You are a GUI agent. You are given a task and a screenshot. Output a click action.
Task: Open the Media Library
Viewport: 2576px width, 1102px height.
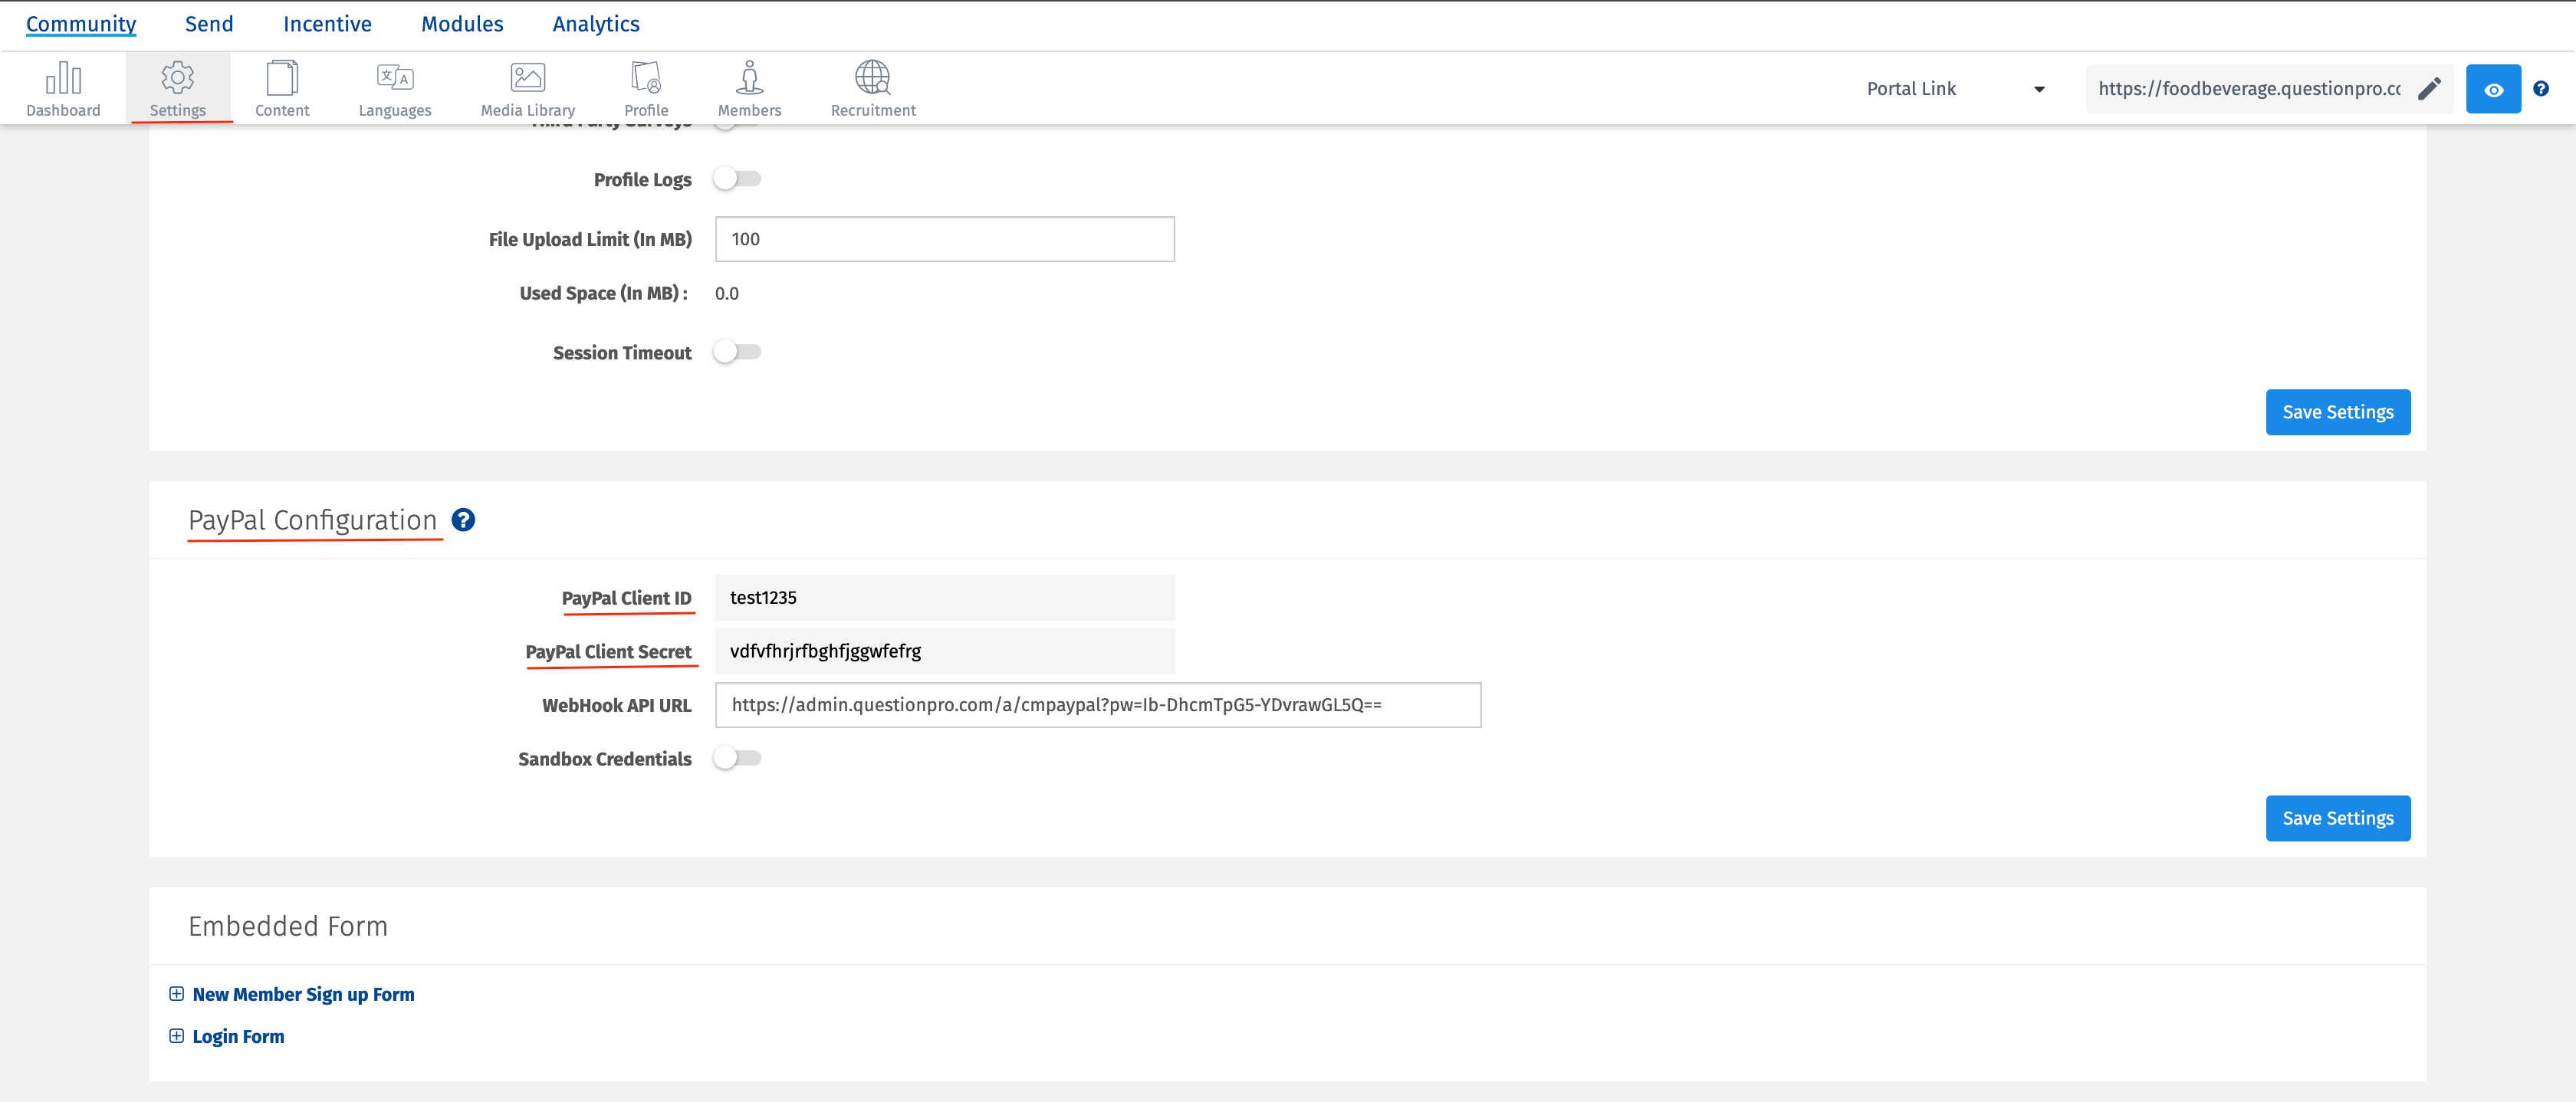pyautogui.click(x=527, y=88)
